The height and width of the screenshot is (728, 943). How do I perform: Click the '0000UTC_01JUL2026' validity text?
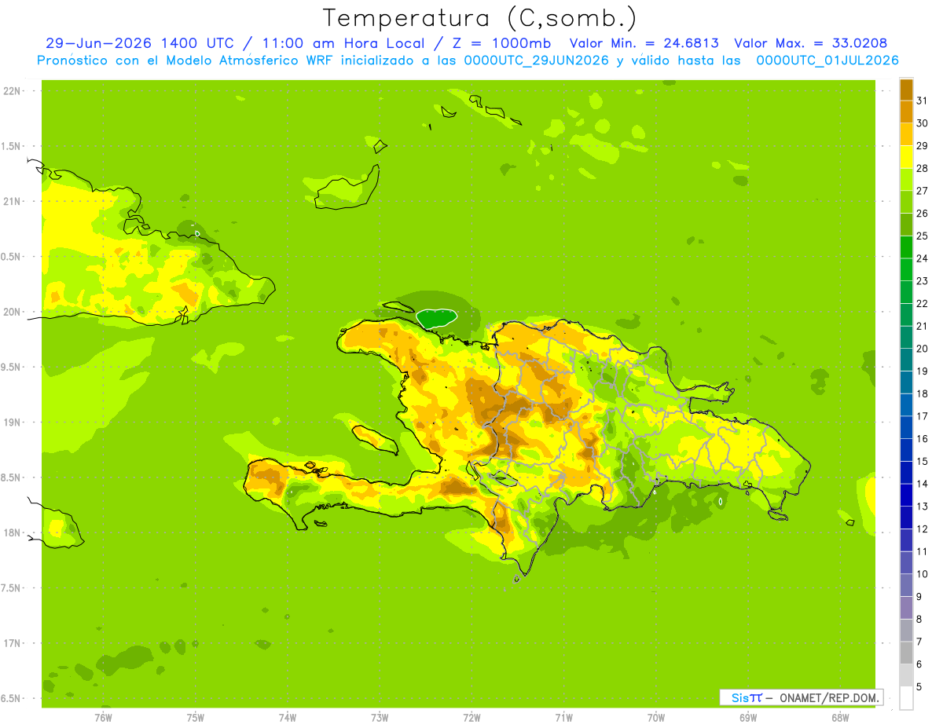[827, 60]
